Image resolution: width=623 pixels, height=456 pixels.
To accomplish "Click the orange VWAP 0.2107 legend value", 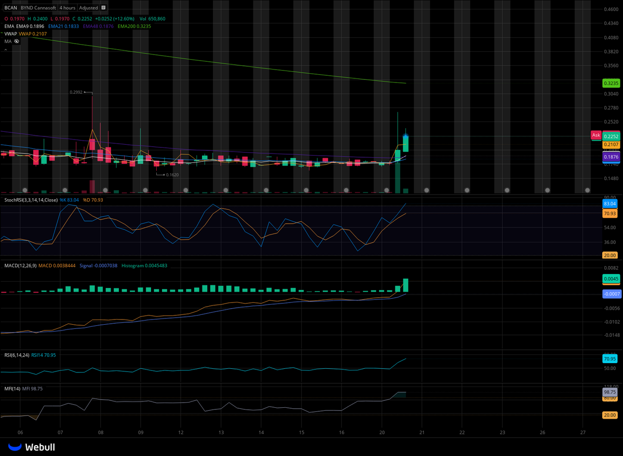I will [33, 34].
